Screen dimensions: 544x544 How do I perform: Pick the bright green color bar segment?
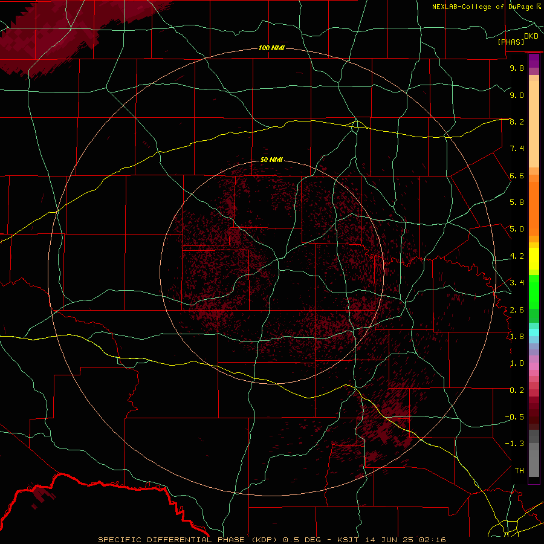coord(534,291)
